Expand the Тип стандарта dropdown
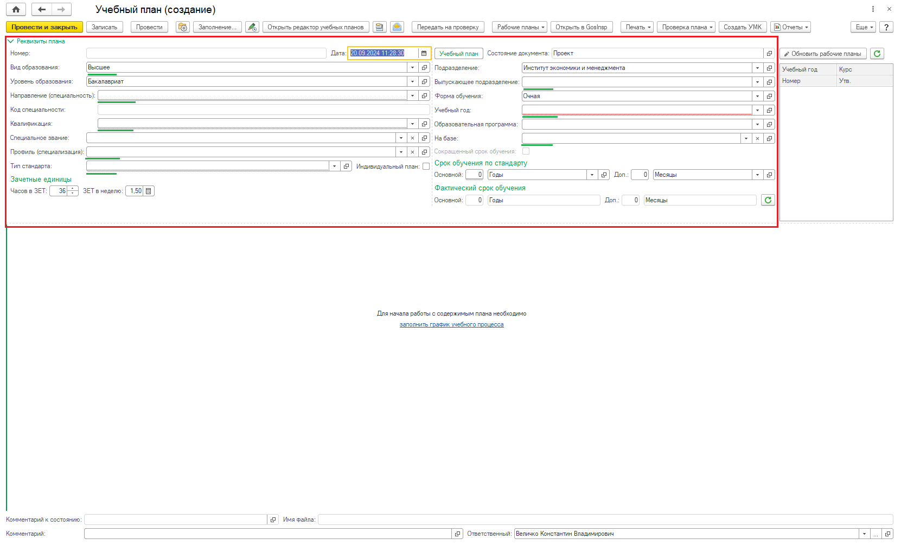901x545 pixels. (335, 166)
